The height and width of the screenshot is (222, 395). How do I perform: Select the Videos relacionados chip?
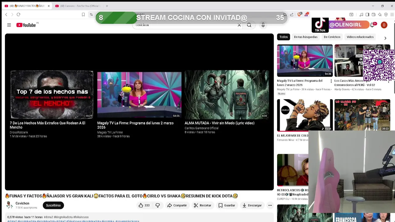coord(360,37)
